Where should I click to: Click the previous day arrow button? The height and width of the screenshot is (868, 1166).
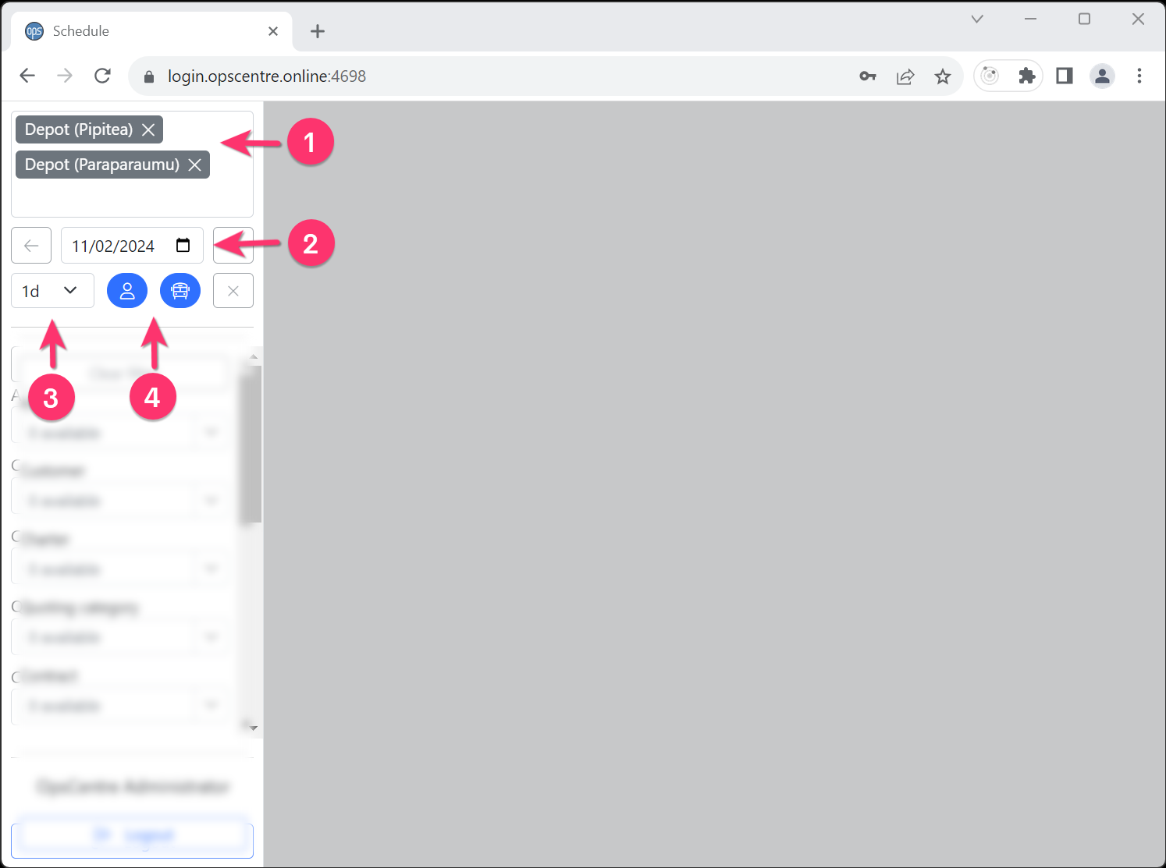[30, 245]
